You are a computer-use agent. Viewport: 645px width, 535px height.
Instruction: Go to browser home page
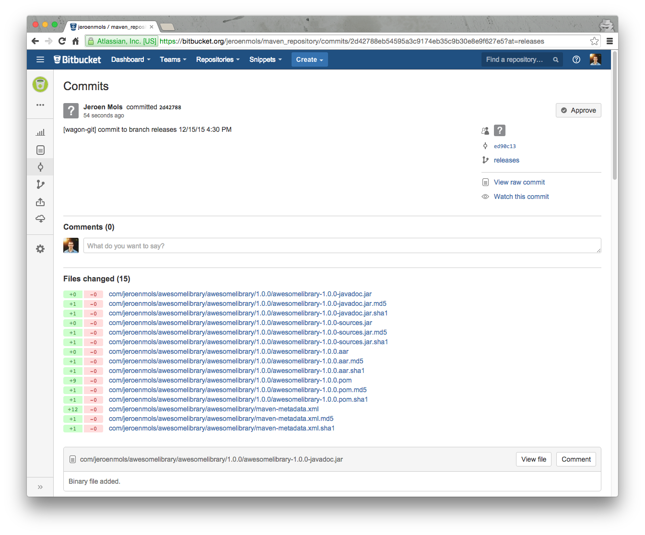click(x=75, y=41)
